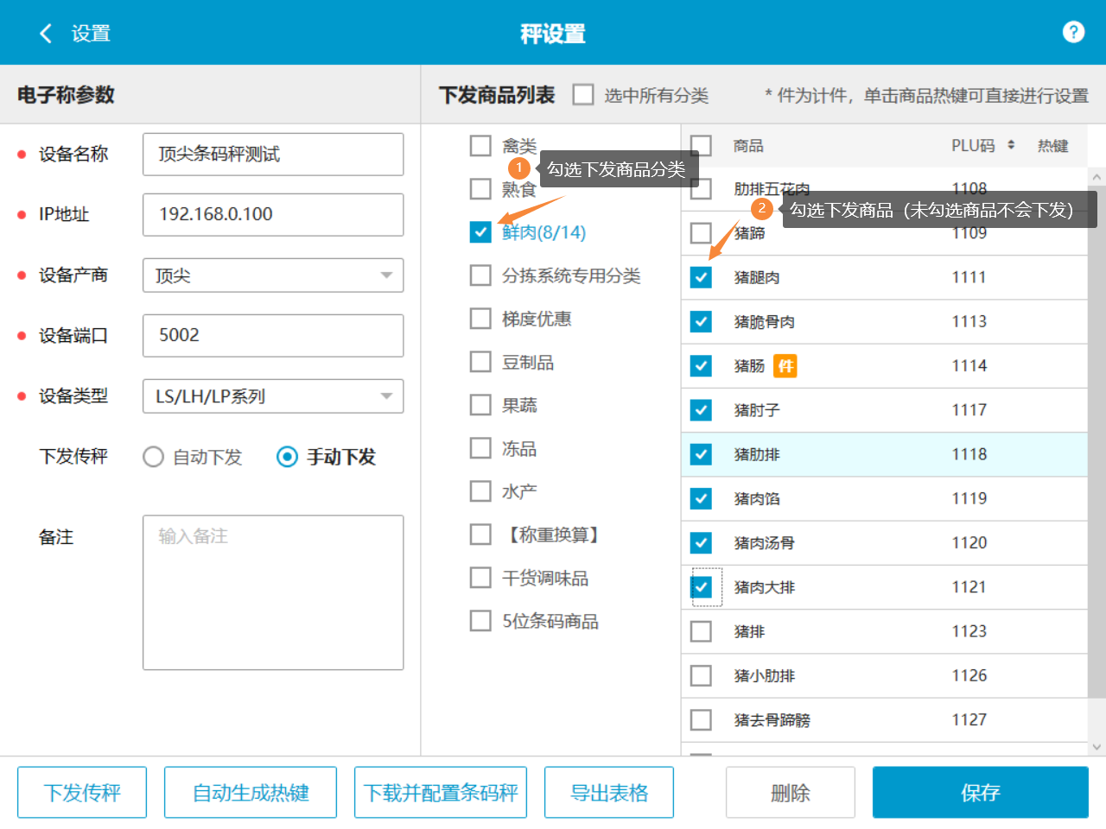Click the IP地址 input field

[273, 214]
